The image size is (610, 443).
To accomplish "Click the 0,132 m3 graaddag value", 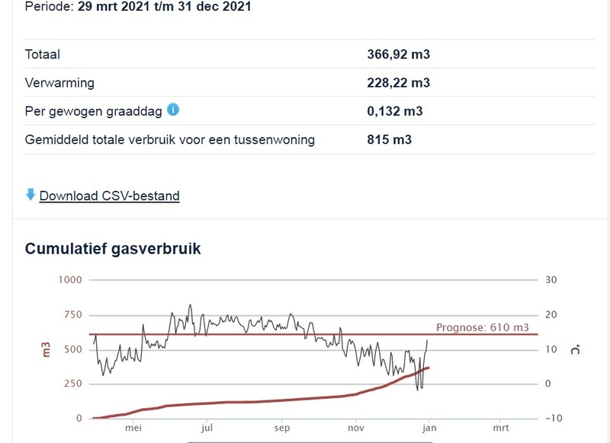I will click(395, 111).
